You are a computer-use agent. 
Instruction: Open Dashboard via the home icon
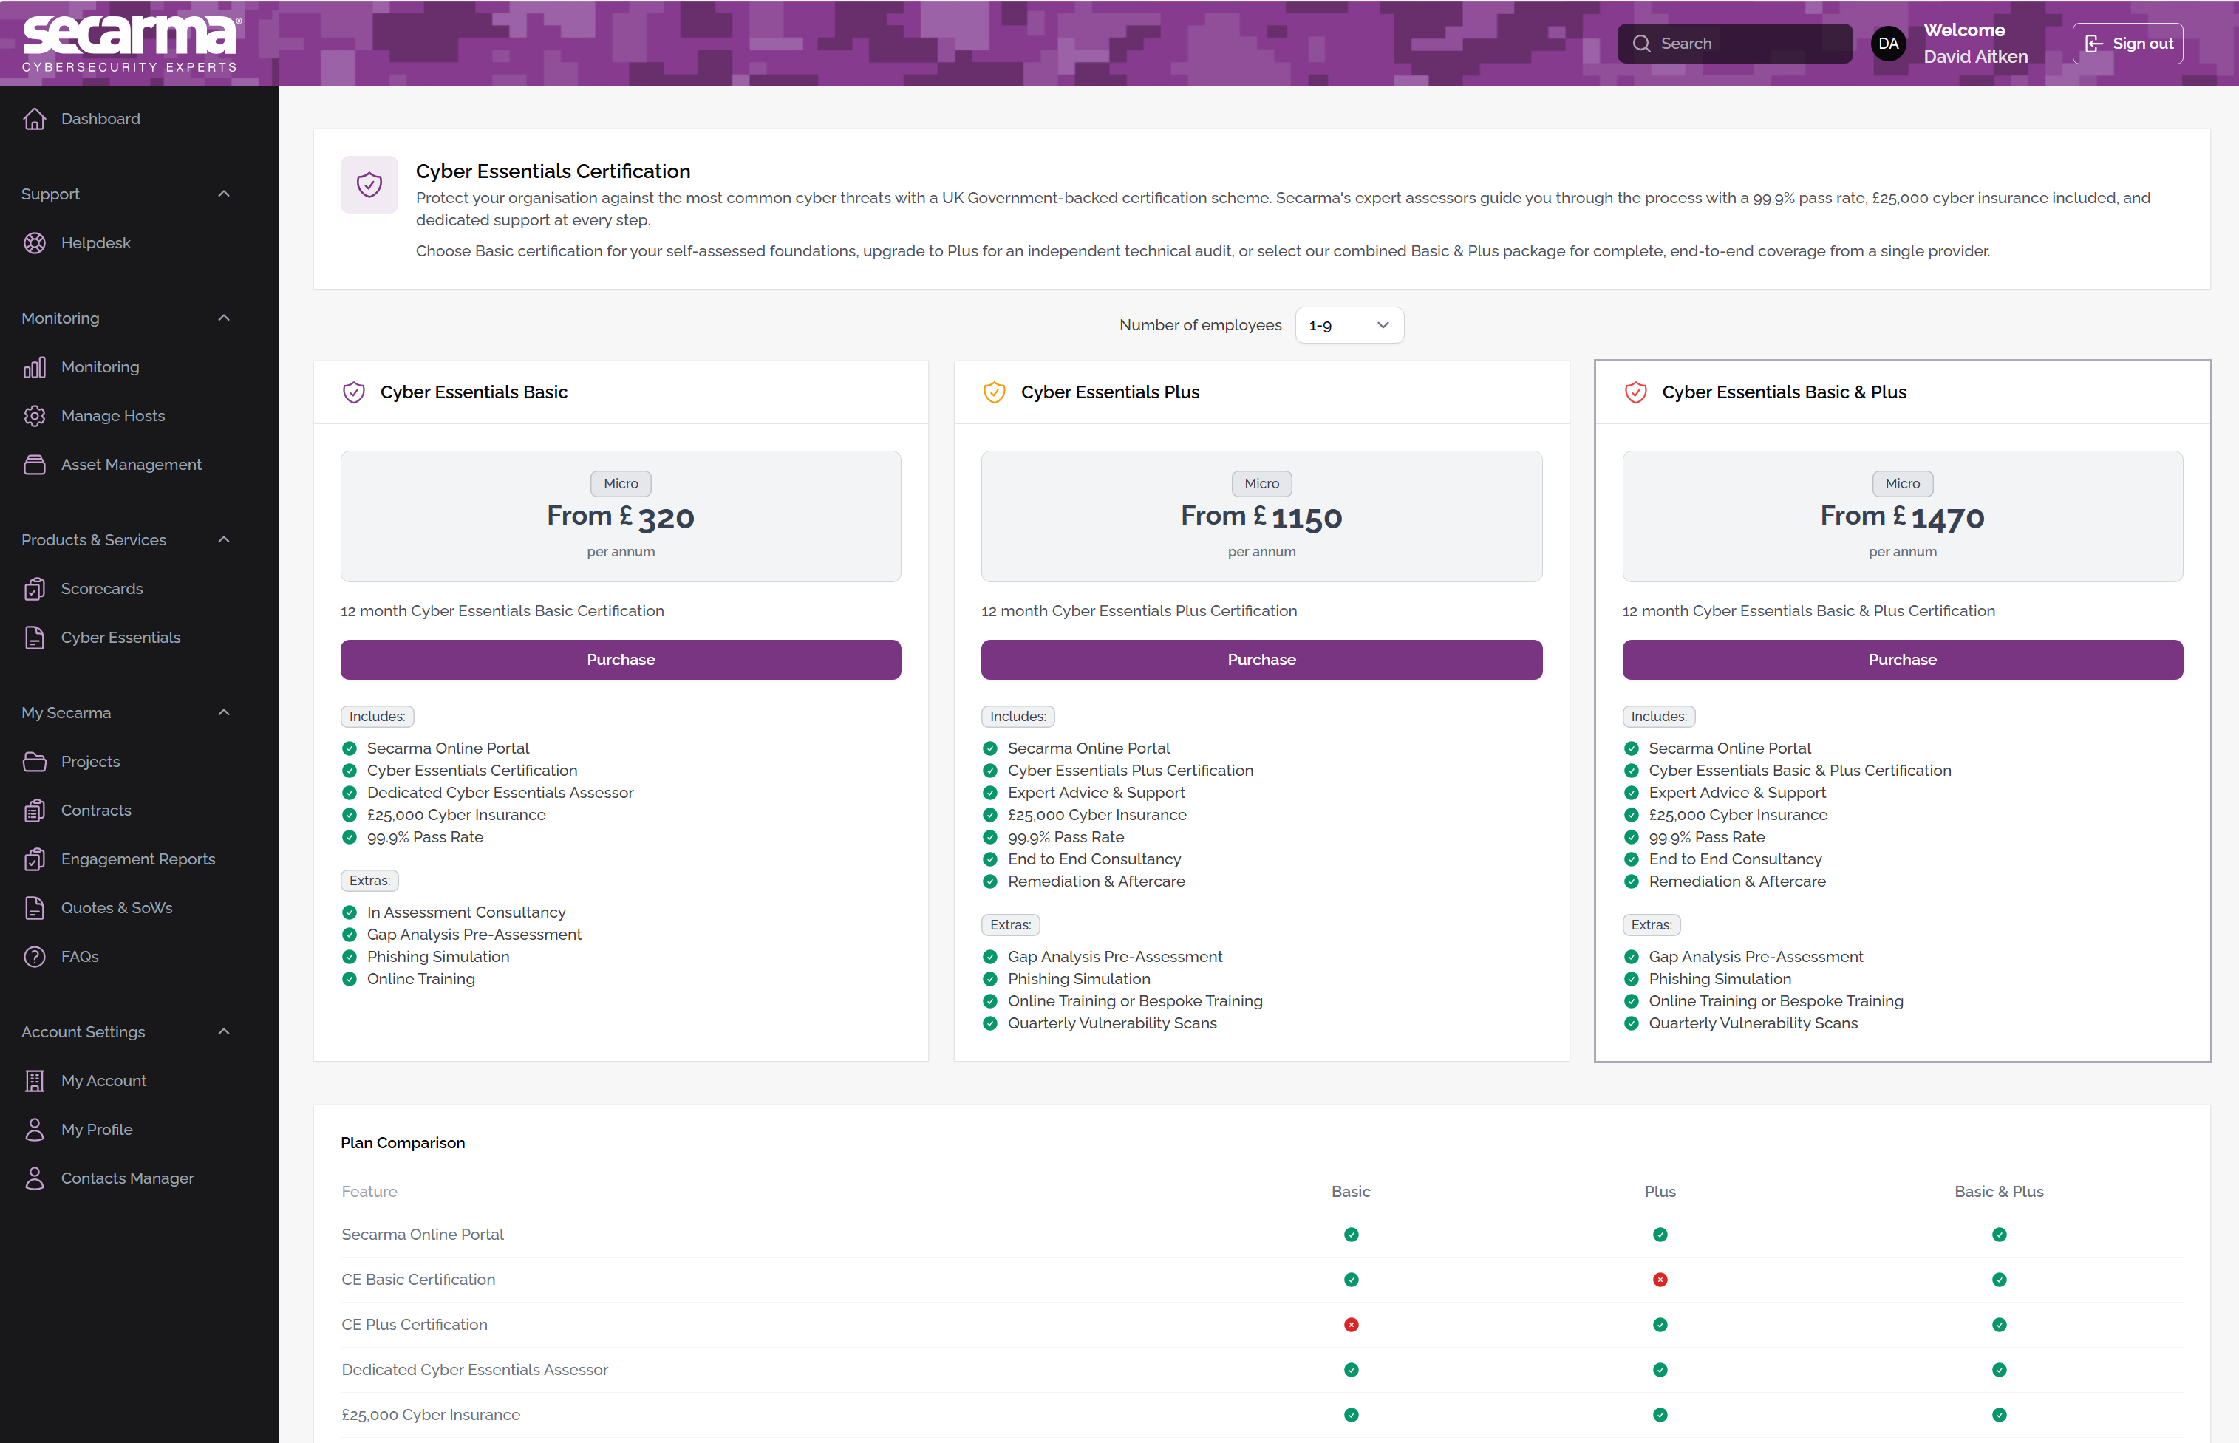35,119
